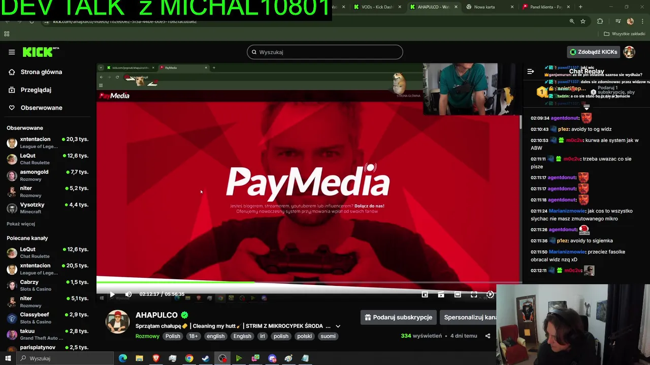
Task: Open video player settings gear
Action: click(490, 294)
